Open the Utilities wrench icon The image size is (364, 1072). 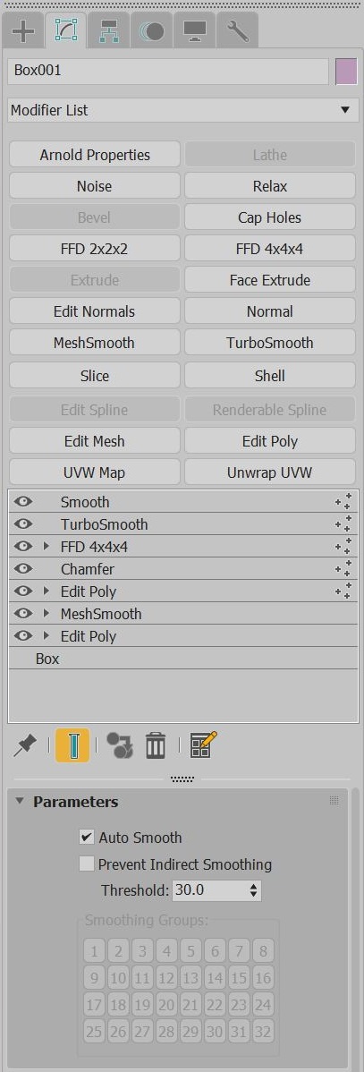pyautogui.click(x=237, y=31)
